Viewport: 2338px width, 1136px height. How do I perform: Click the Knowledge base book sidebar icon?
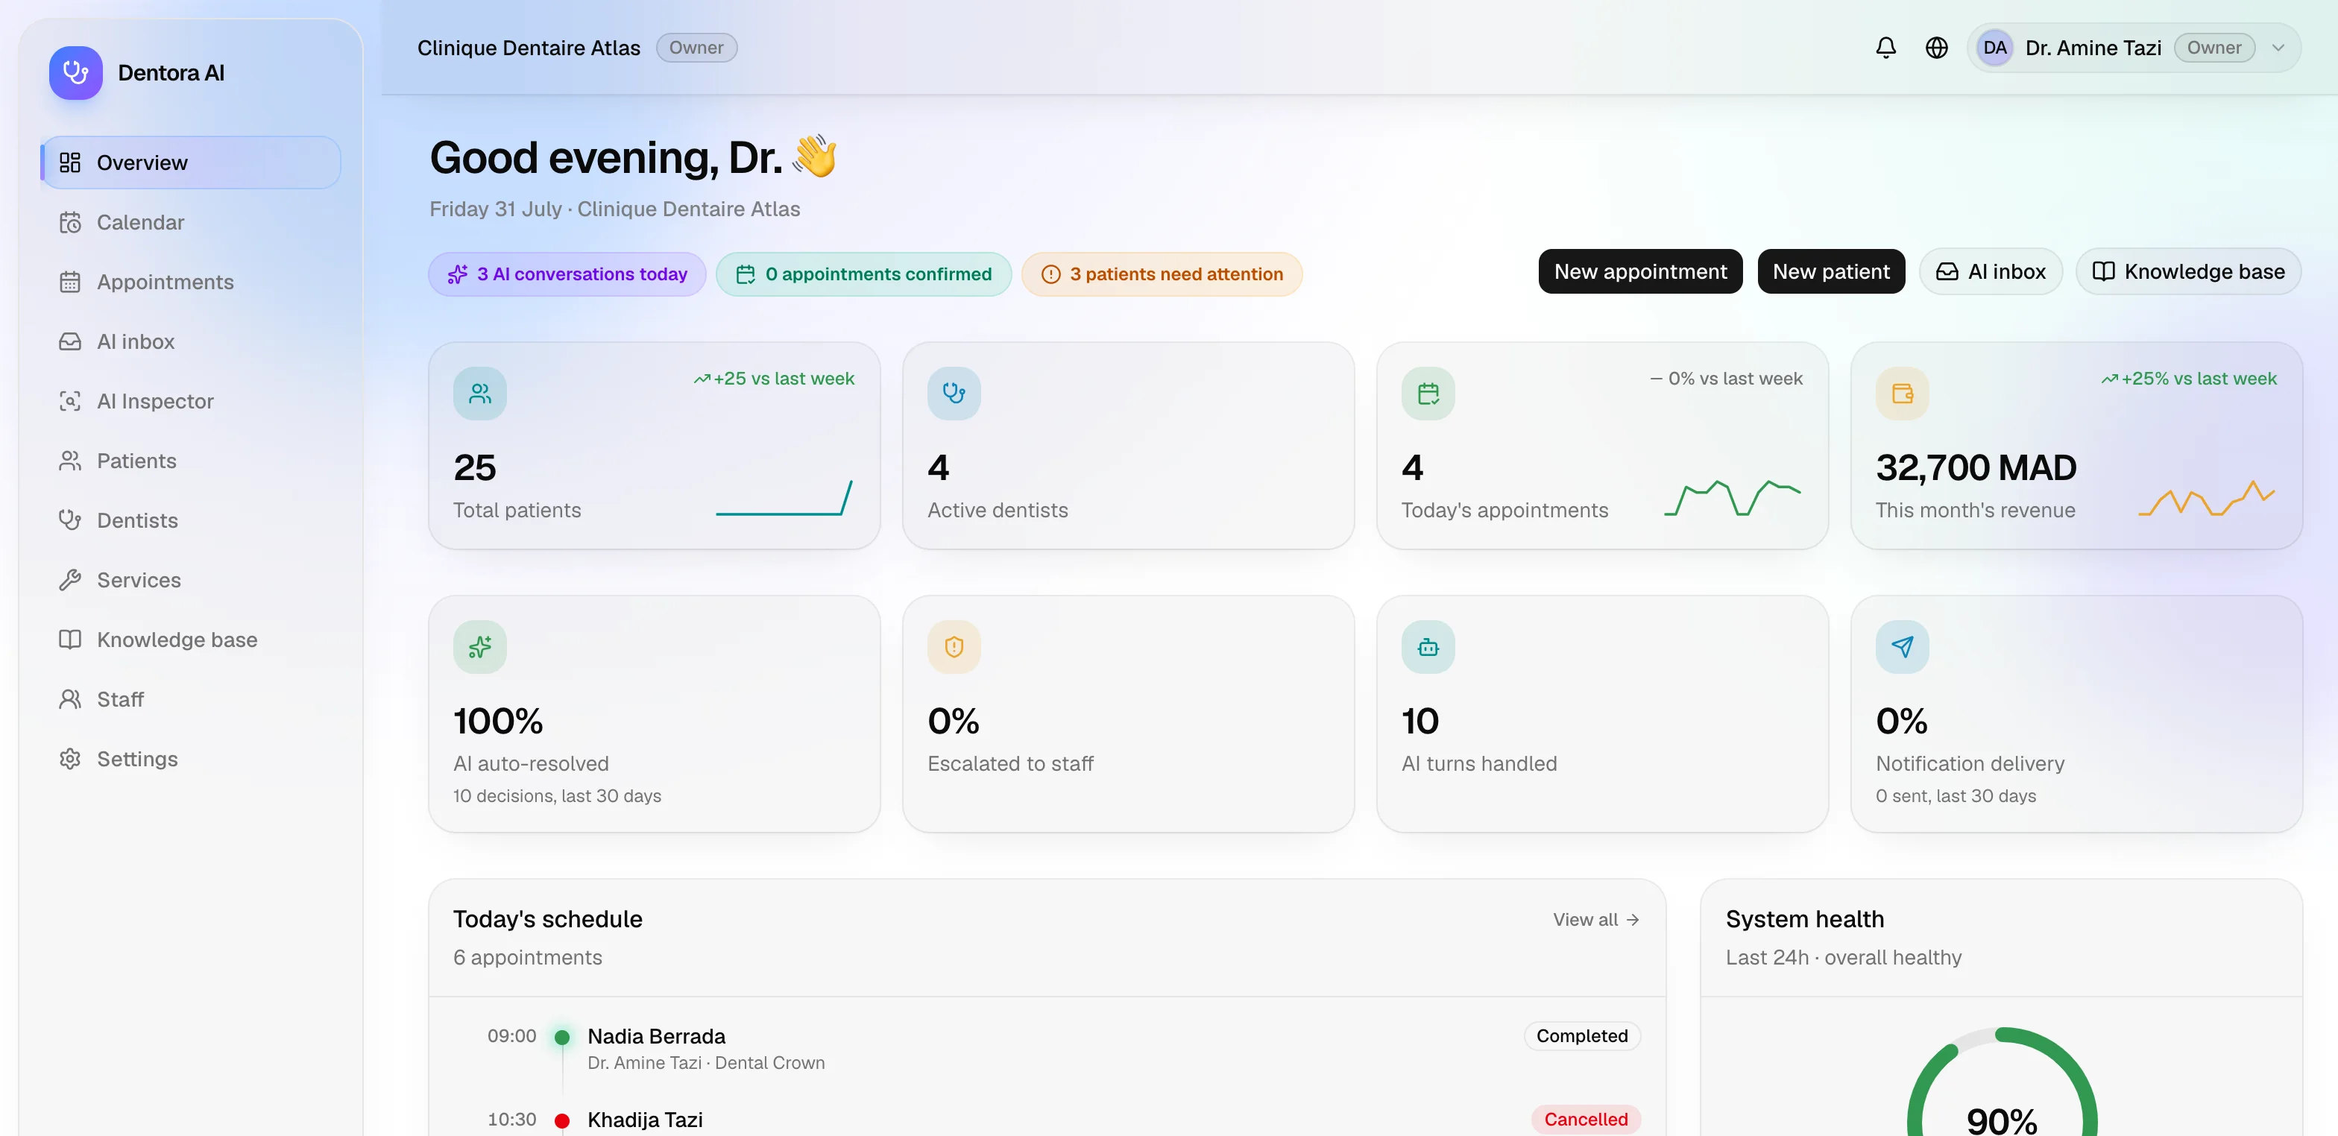(70, 640)
